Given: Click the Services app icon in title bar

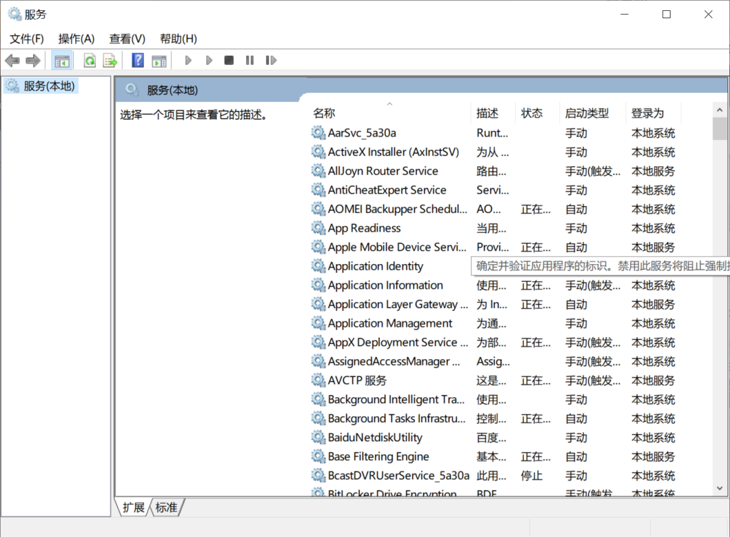Looking at the screenshot, I should pyautogui.click(x=15, y=14).
